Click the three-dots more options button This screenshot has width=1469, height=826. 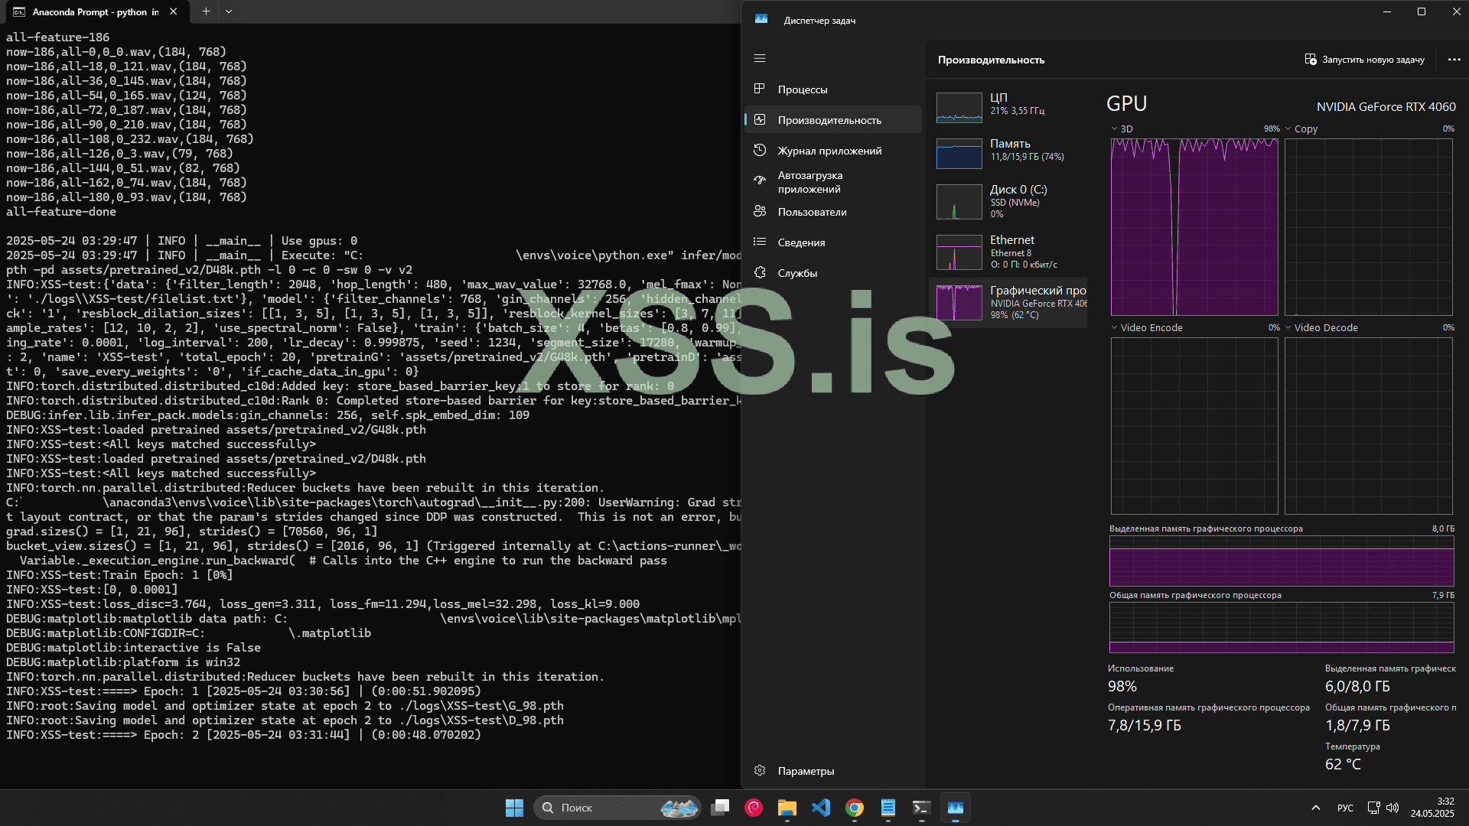[1454, 60]
